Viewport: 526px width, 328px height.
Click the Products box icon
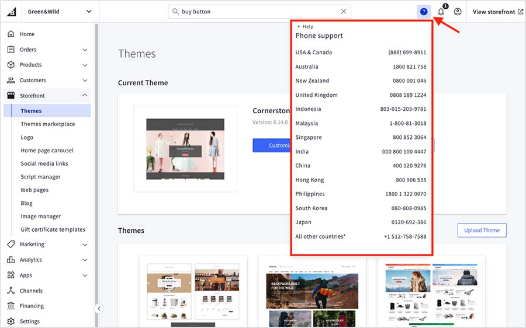11,65
